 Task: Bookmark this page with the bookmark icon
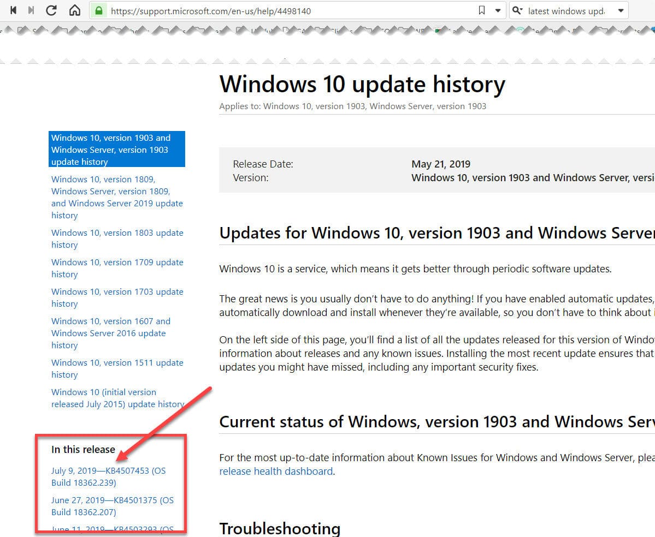(x=482, y=10)
